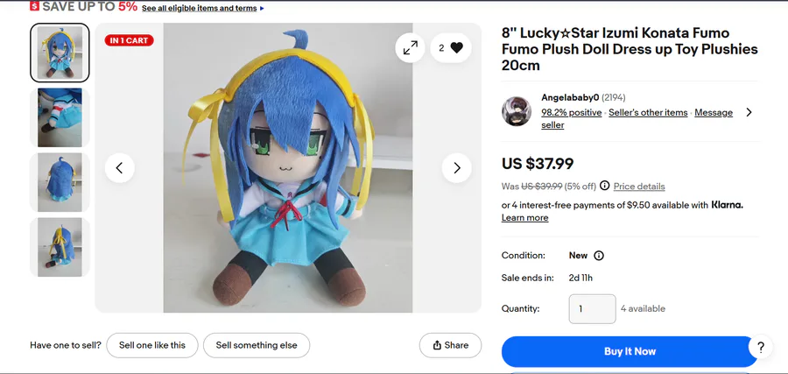Select the first plush front-view thumbnail
The width and height of the screenshot is (788, 374).
click(x=60, y=53)
